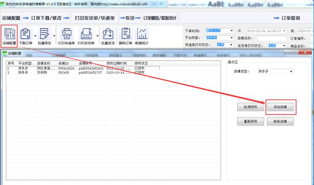Open the start date picker after 从
The width and height of the screenshot is (314, 185).
(x=284, y=31)
